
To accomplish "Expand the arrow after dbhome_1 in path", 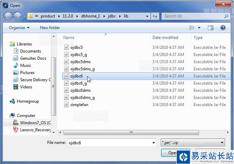I will coord(104,16).
